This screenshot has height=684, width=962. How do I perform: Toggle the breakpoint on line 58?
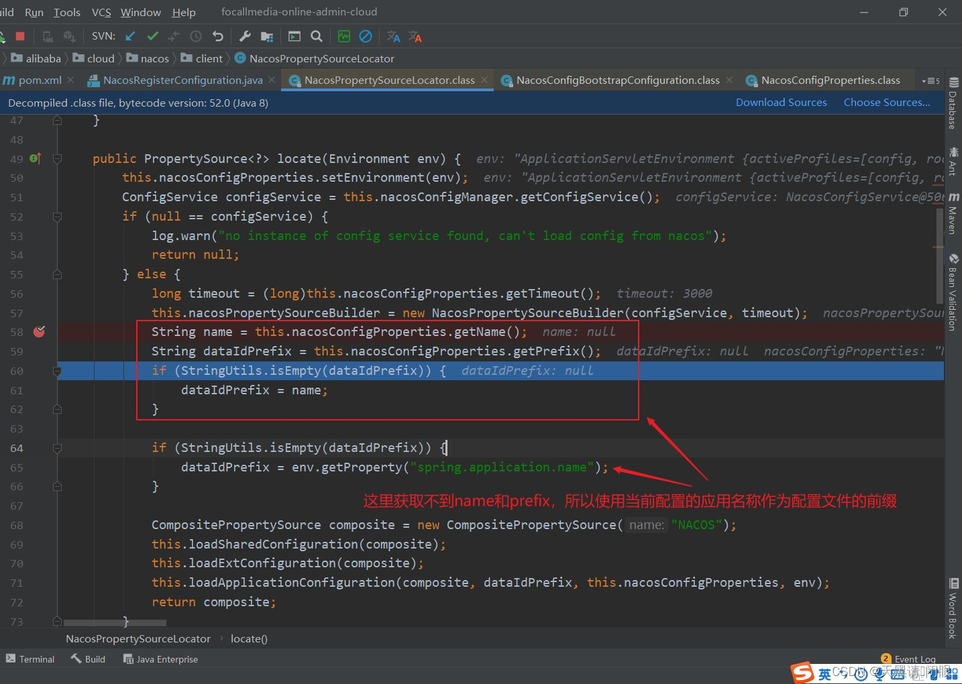pyautogui.click(x=39, y=331)
